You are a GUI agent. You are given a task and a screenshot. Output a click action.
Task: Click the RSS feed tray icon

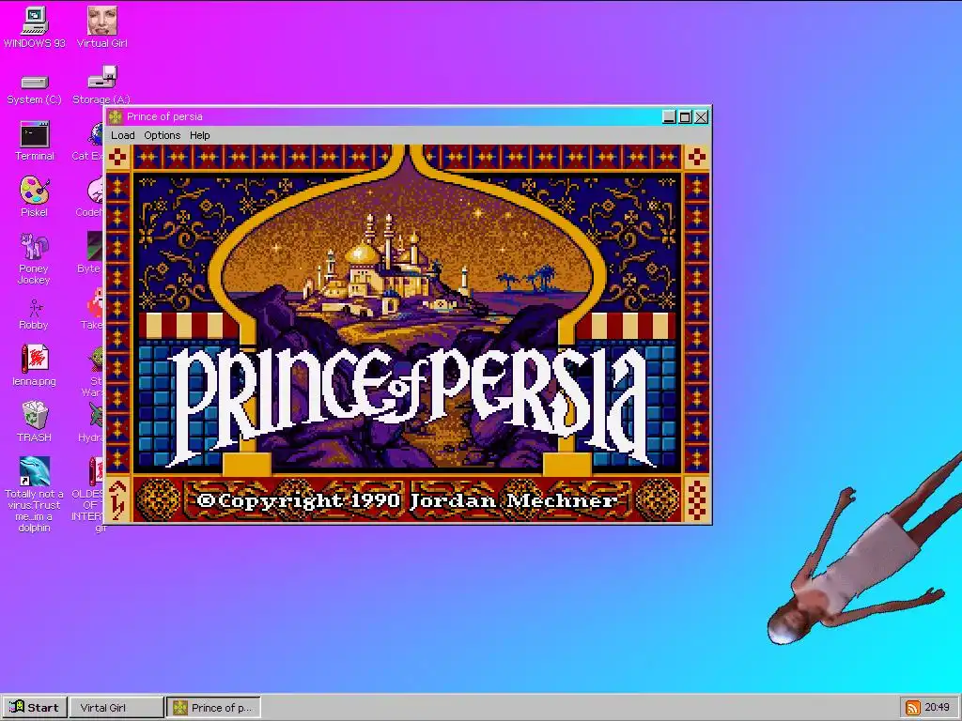[x=913, y=708]
